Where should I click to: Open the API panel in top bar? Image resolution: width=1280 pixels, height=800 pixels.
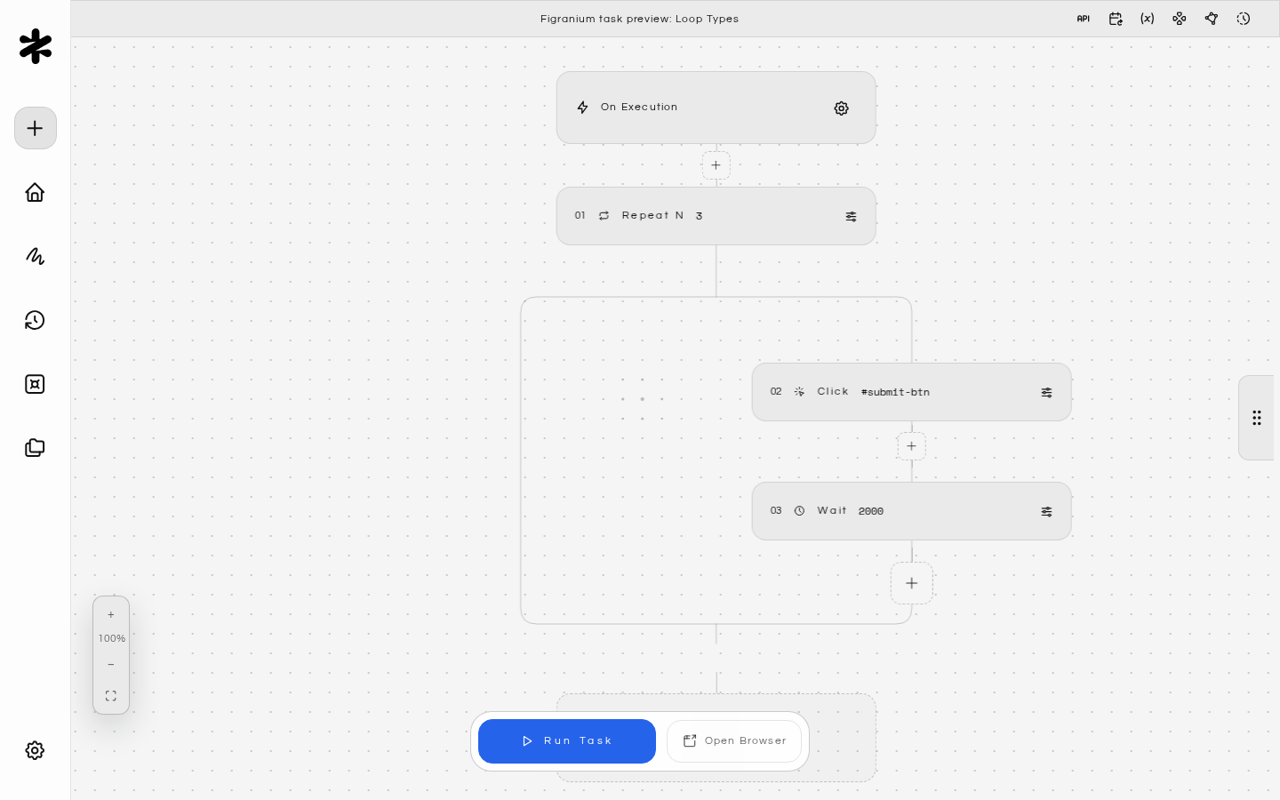coord(1084,19)
